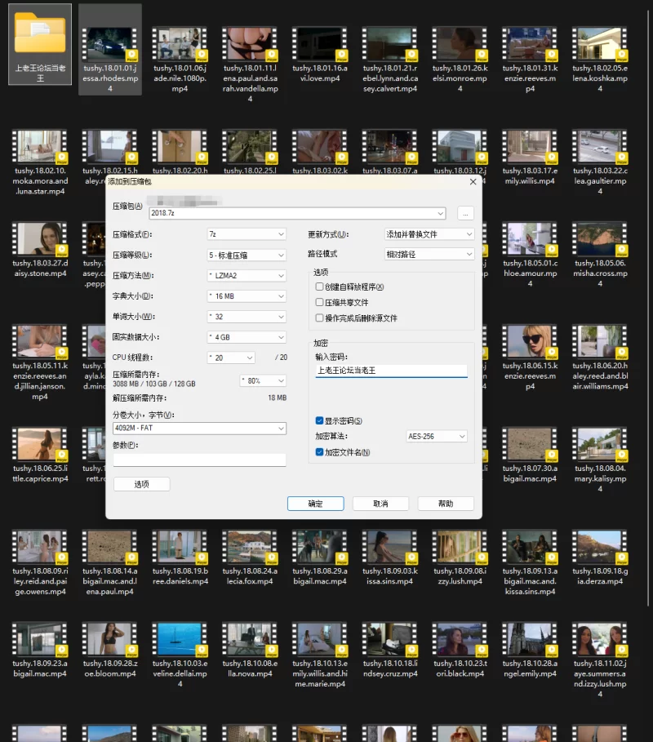653x742 pixels.
Task: Uncheck 加密文件名 checkbox
Action: click(x=319, y=452)
